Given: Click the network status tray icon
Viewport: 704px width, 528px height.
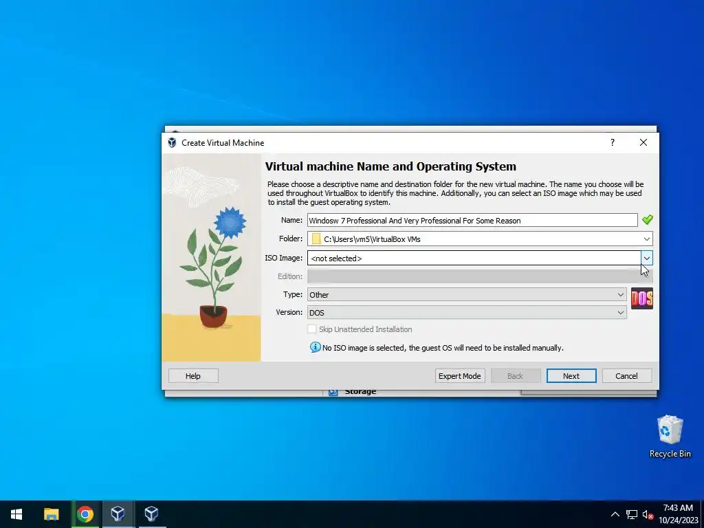Looking at the screenshot, I should point(632,514).
